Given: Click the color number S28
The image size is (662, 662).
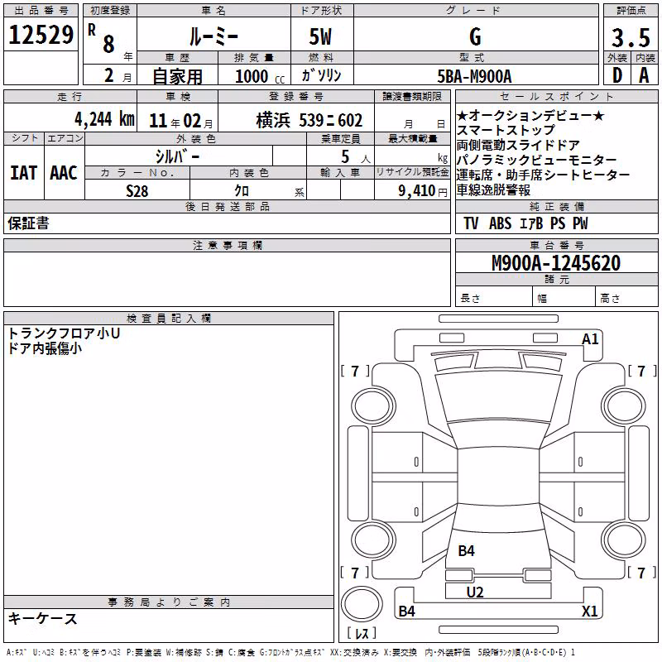Looking at the screenshot, I should [137, 190].
